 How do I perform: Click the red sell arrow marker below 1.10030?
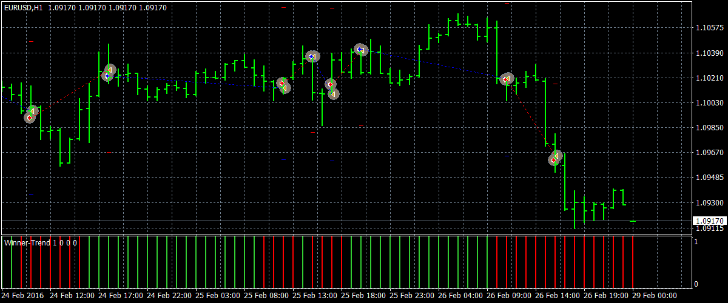click(30, 118)
